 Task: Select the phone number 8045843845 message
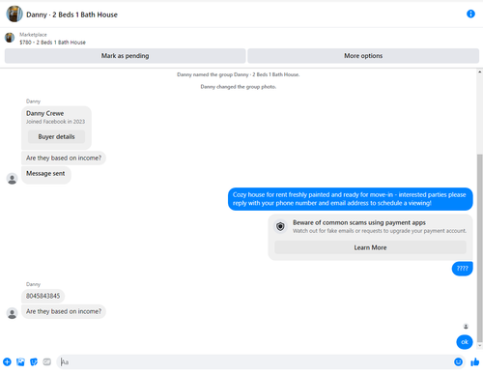[43, 296]
